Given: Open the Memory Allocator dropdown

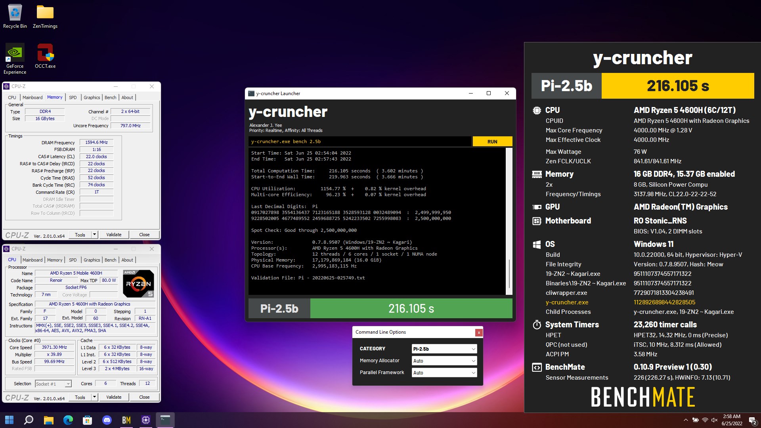Looking at the screenshot, I should [444, 361].
